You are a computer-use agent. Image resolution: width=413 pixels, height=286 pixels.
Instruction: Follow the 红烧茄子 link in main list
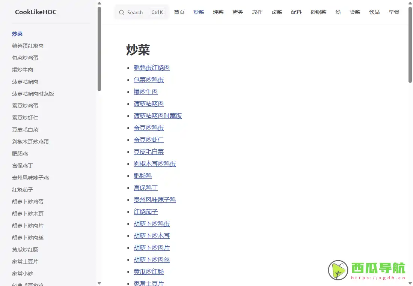pos(146,212)
